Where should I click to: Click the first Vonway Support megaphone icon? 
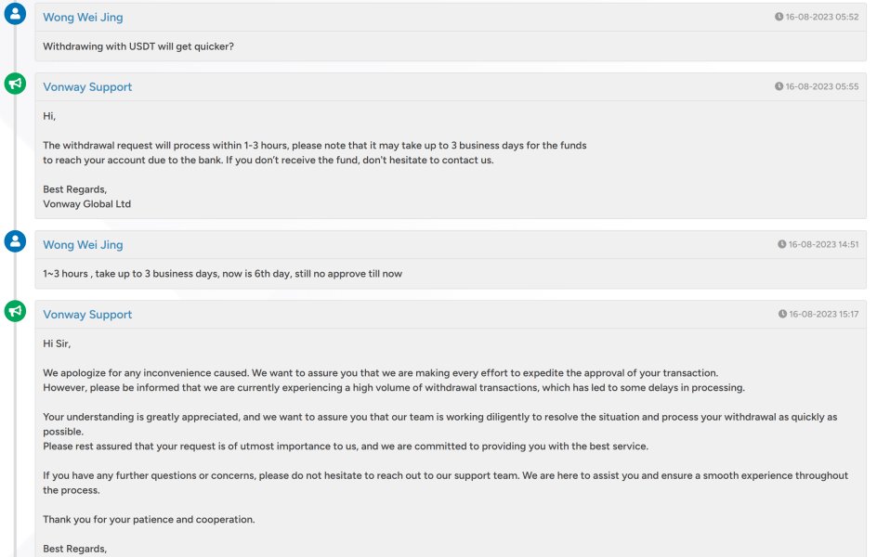(15, 84)
